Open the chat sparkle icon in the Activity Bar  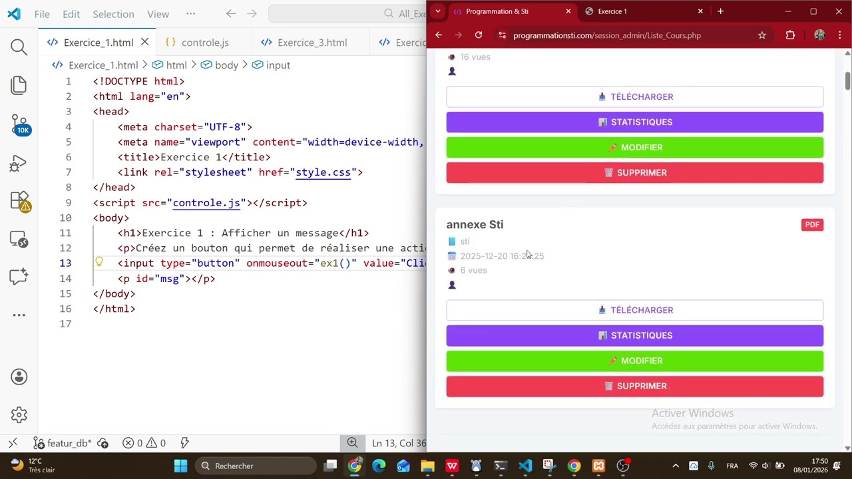(x=19, y=277)
